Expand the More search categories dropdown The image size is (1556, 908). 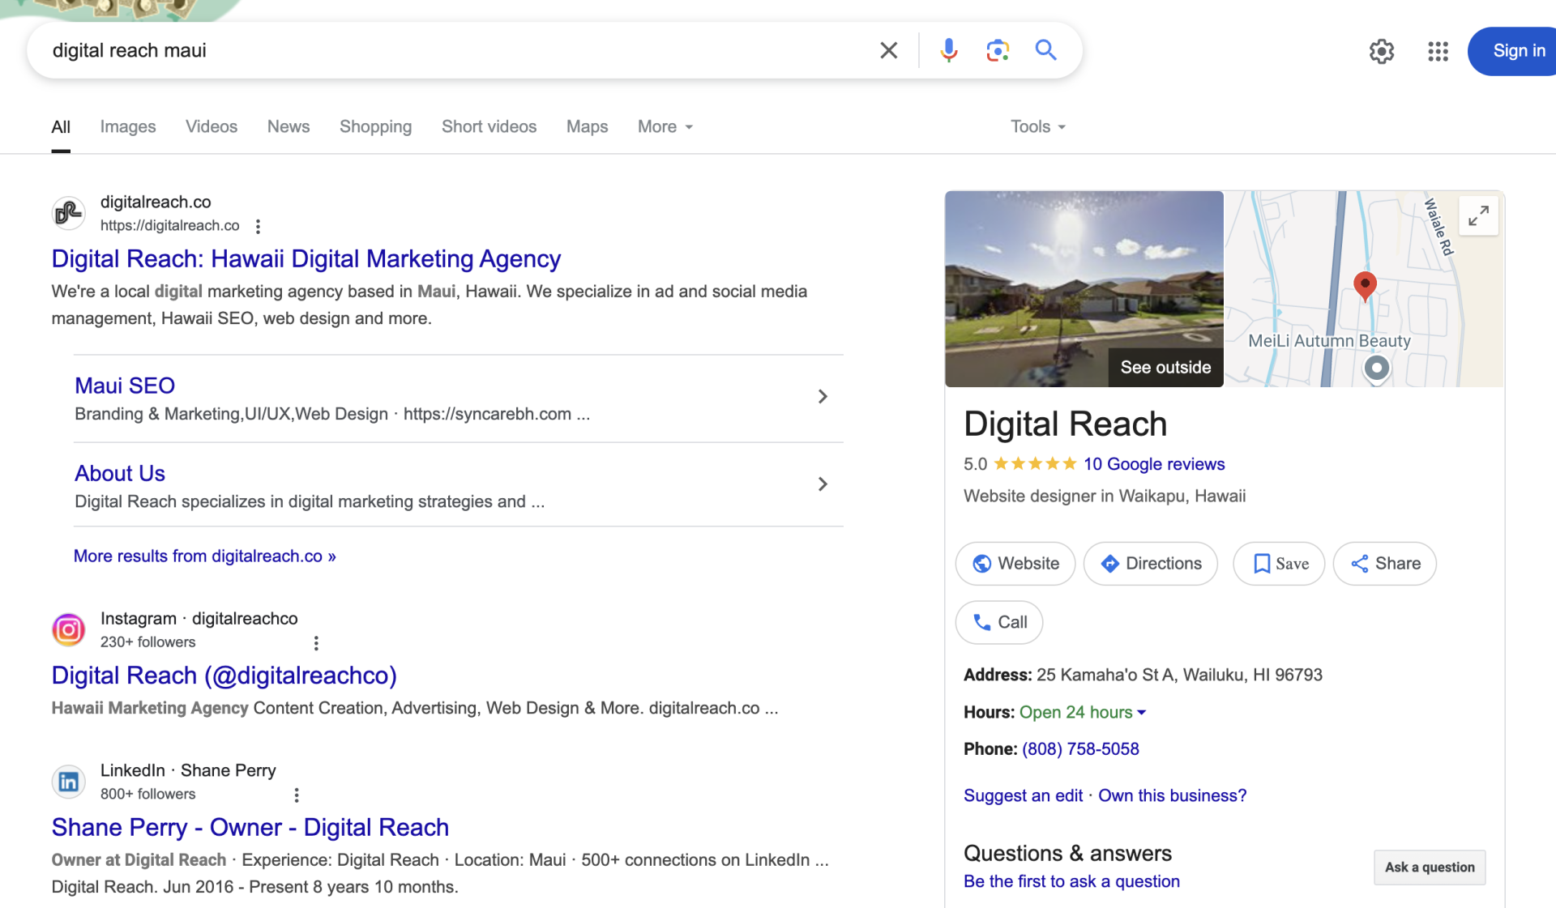point(663,126)
